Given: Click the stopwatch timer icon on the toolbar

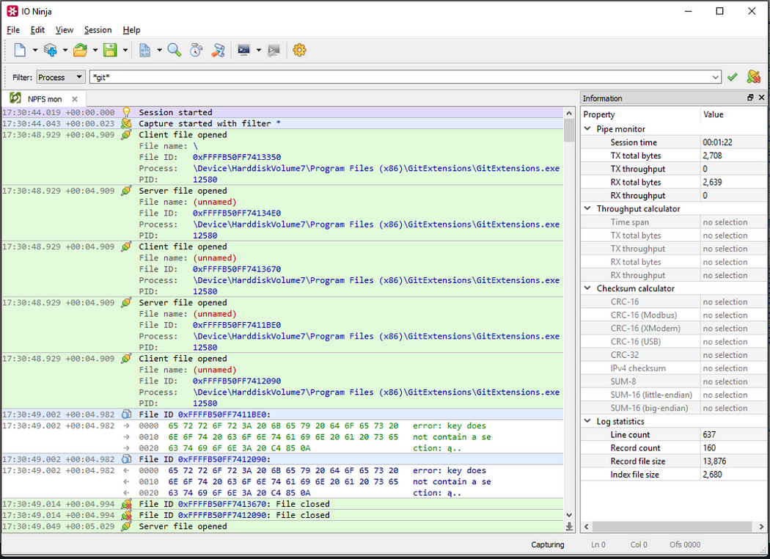Looking at the screenshot, I should 197,50.
